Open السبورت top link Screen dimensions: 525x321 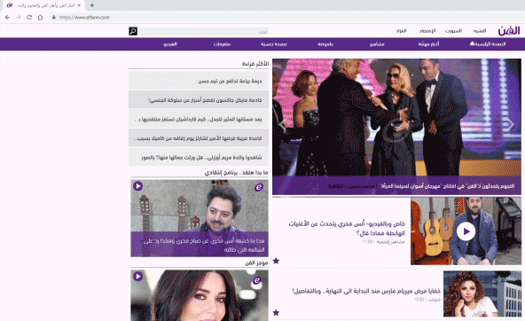pyautogui.click(x=453, y=31)
